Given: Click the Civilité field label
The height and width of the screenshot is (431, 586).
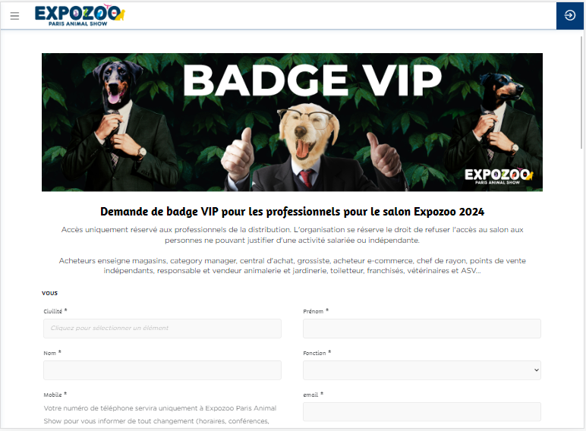Looking at the screenshot, I should tap(52, 311).
